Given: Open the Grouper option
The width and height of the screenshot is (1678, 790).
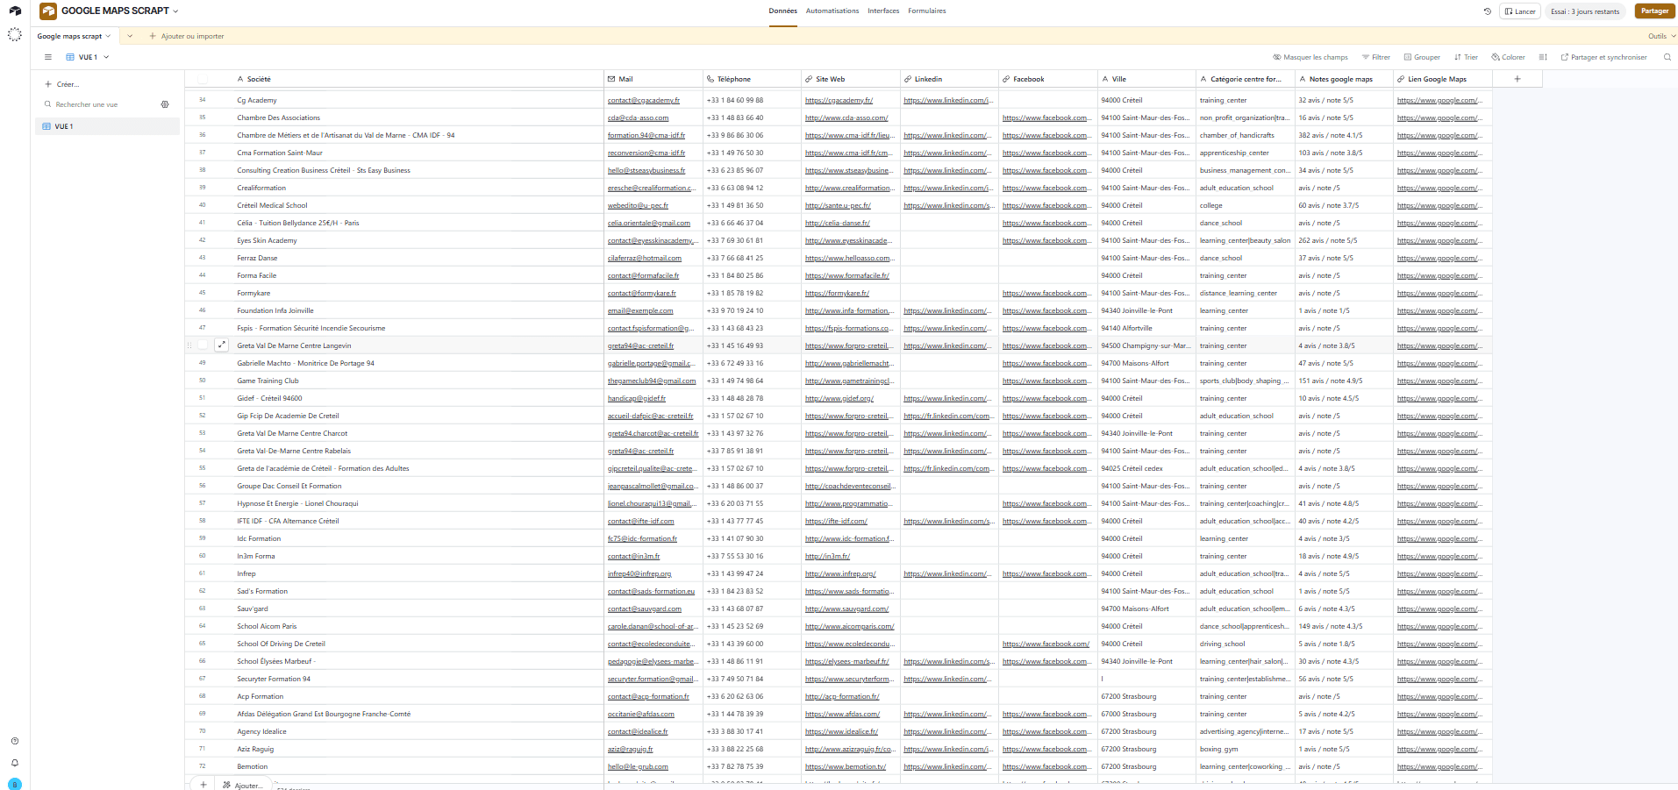Looking at the screenshot, I should 1422,57.
